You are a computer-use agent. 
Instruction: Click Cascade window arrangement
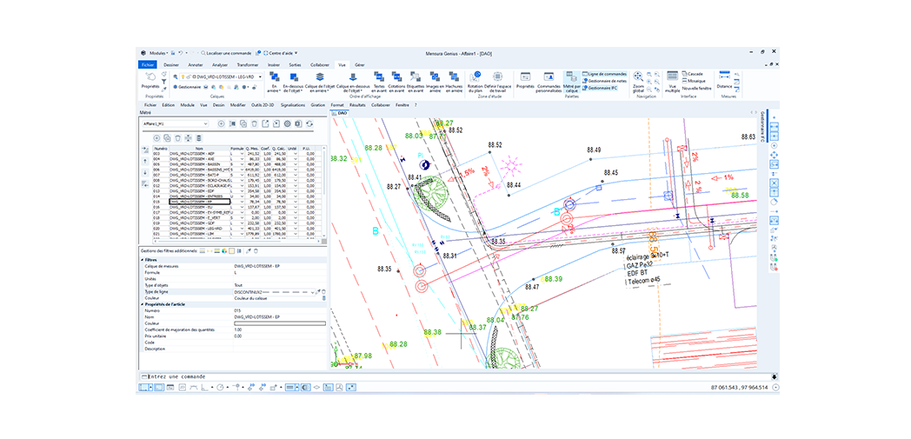tap(693, 75)
